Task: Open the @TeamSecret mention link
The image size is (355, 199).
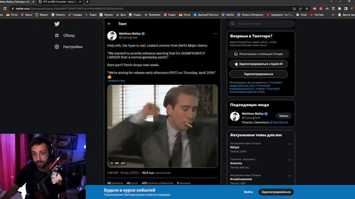Action: point(279,123)
